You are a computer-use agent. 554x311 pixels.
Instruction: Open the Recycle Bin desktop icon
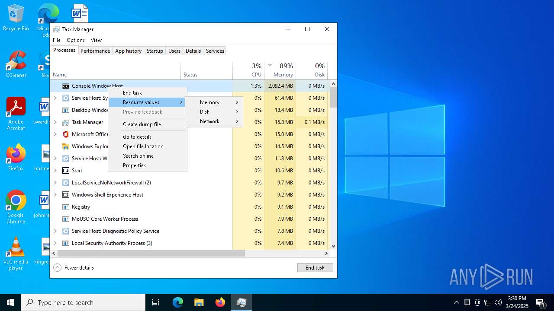click(16, 18)
